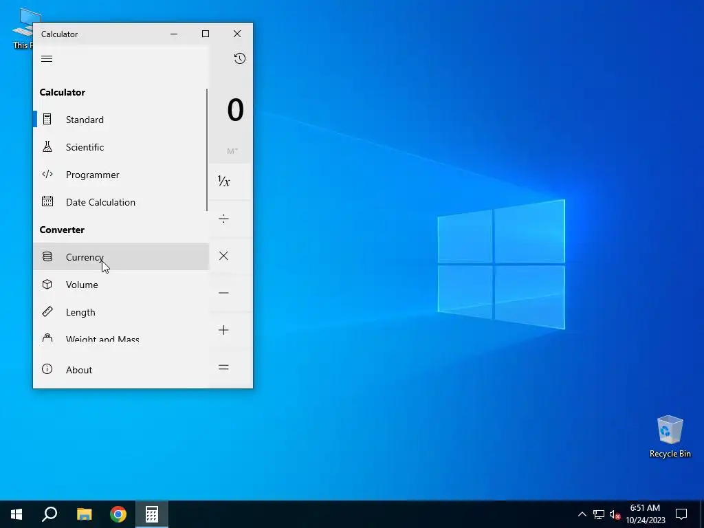Select Standard calculator mode
The height and width of the screenshot is (528, 704).
[x=121, y=120]
